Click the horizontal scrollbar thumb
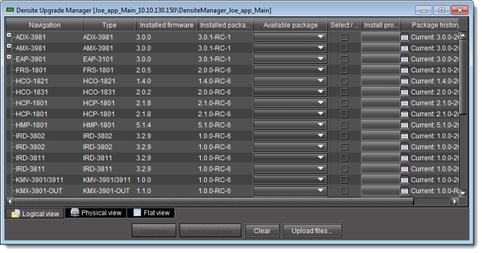This screenshot has width=482, height=253. 213,202
